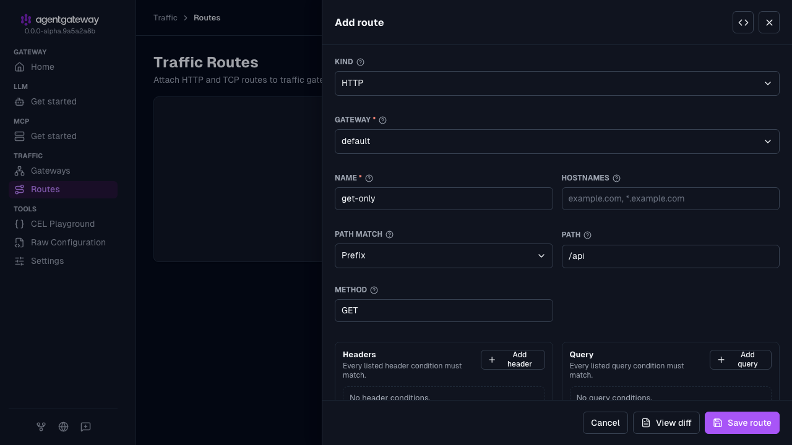Click the LLM Get started robot icon
The width and height of the screenshot is (792, 445).
(x=20, y=101)
